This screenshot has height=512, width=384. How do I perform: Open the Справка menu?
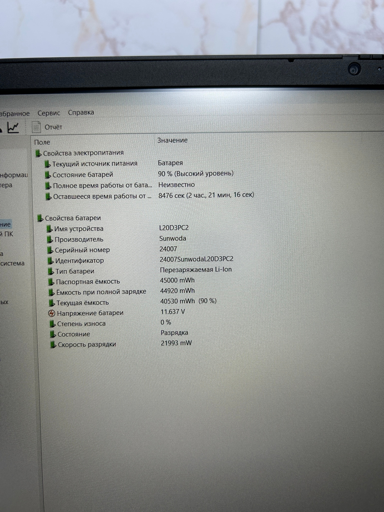81,113
